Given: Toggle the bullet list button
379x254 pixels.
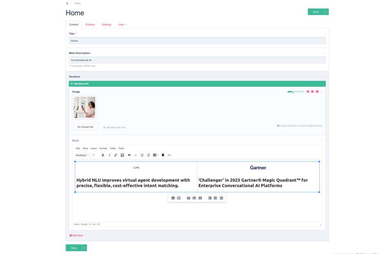Looking at the screenshot, I should click(x=142, y=155).
